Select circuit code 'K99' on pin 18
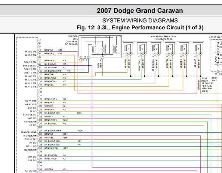Screen dimensions: 222x173 64,99
